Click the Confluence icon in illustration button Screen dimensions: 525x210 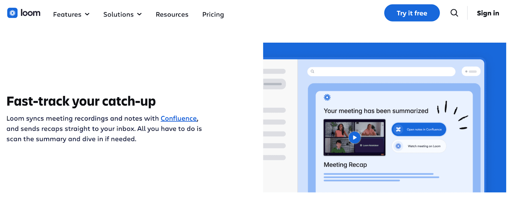398,129
